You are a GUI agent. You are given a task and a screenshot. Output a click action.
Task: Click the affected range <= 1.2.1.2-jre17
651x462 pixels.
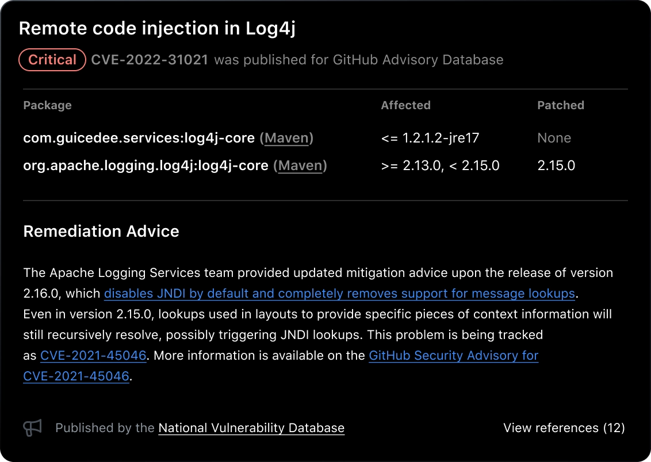430,138
